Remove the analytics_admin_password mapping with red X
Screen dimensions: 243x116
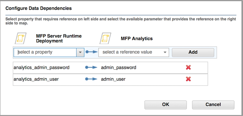[188, 68]
